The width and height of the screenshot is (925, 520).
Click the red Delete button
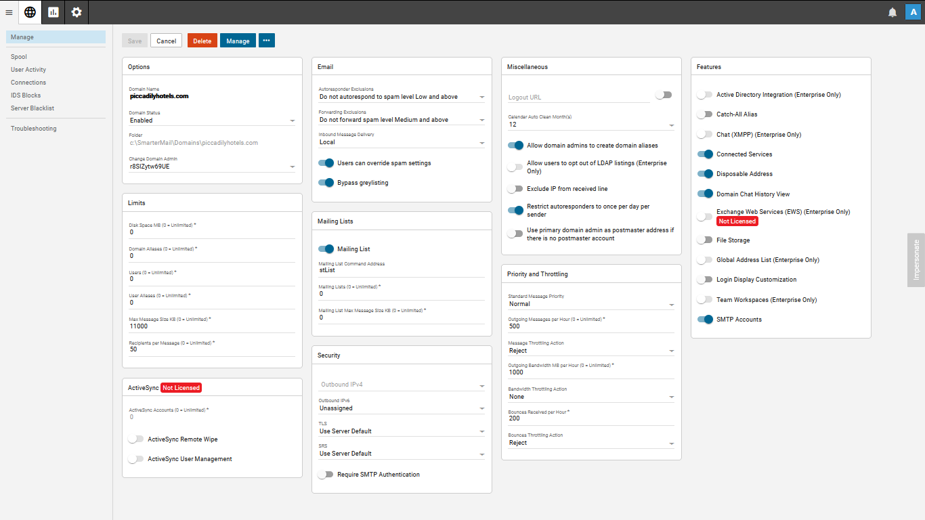pyautogui.click(x=202, y=41)
